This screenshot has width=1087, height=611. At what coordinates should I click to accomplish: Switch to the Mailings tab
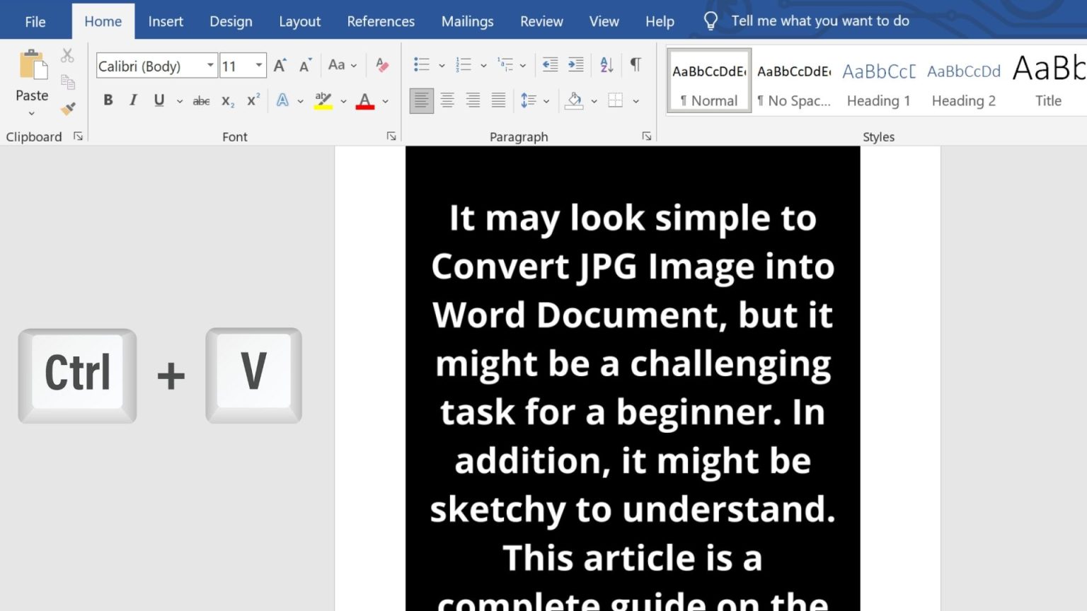point(467,22)
